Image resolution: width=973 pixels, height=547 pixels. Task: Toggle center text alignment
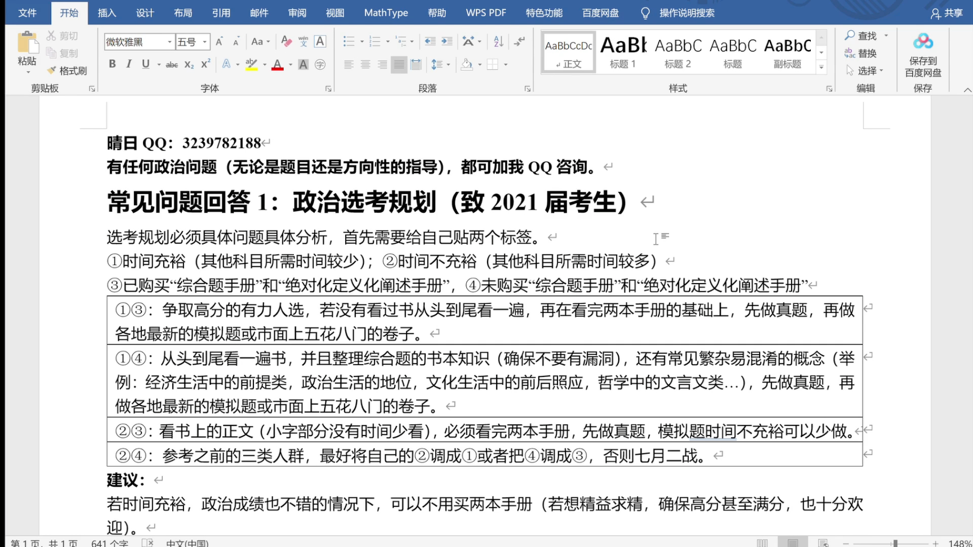tap(365, 64)
